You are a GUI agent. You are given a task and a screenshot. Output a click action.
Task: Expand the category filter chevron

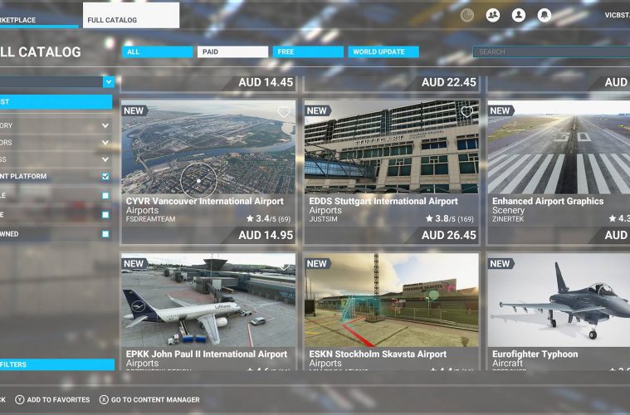coord(105,126)
